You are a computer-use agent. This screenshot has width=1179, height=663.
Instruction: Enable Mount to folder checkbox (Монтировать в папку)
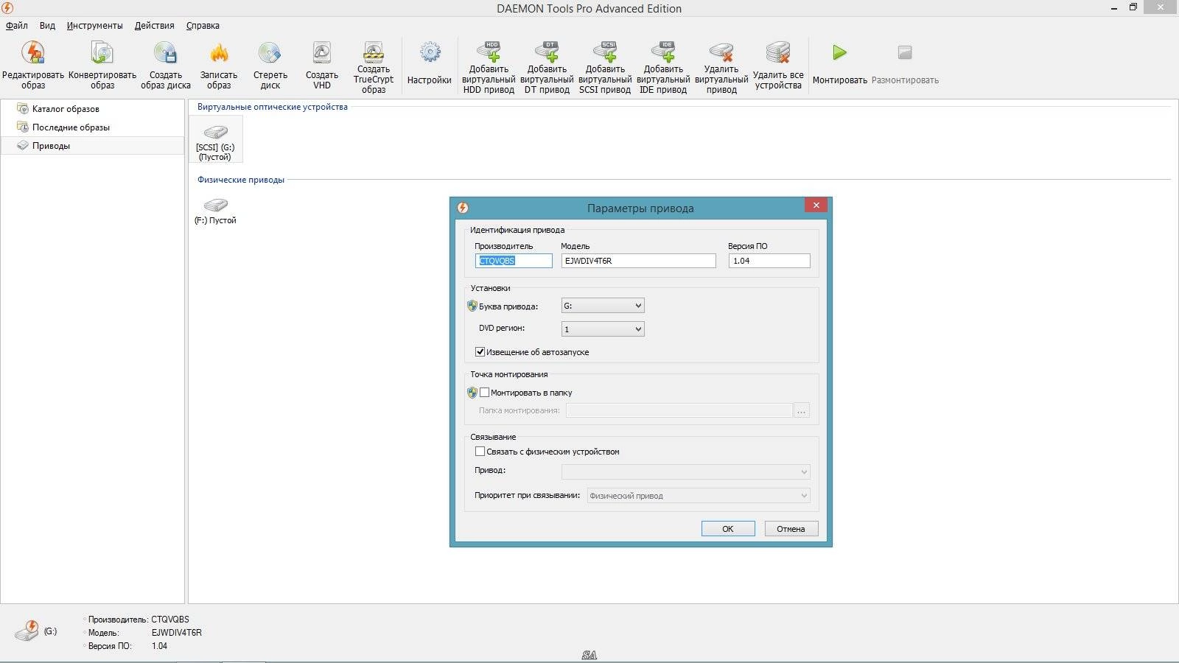(484, 393)
